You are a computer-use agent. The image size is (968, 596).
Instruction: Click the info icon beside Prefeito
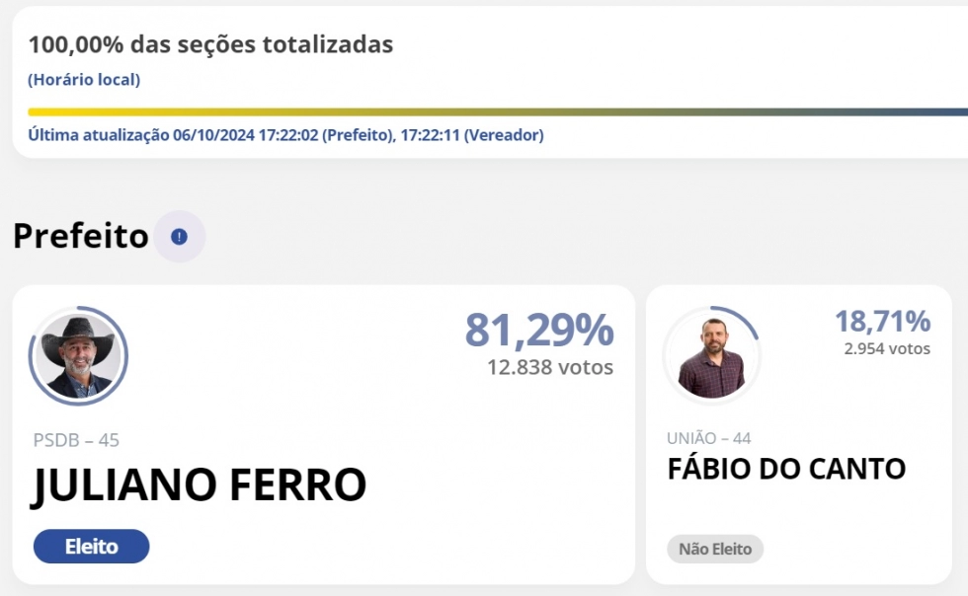[x=179, y=236]
